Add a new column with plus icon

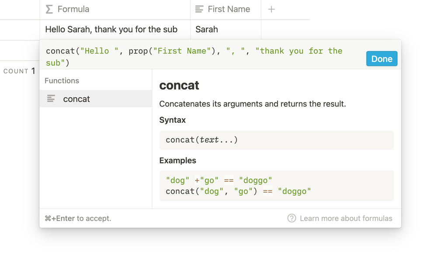pyautogui.click(x=271, y=9)
